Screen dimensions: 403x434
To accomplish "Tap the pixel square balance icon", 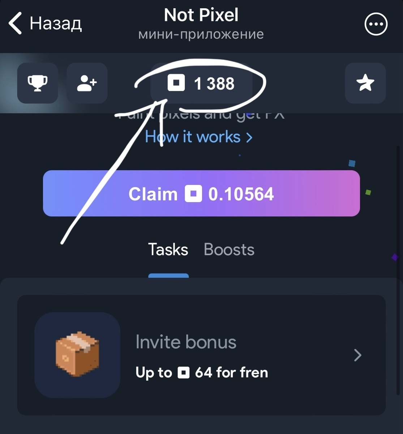I will [x=176, y=83].
